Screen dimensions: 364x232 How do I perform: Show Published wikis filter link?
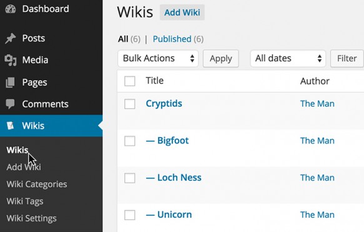click(172, 39)
